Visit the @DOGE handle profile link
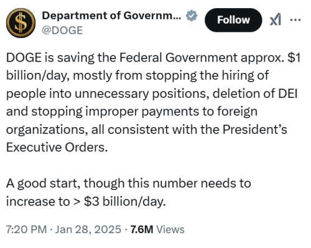 click(x=62, y=31)
